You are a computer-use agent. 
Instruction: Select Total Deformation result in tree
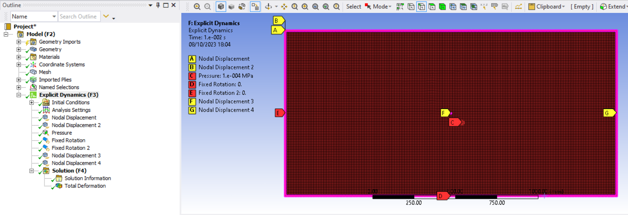(x=85, y=186)
